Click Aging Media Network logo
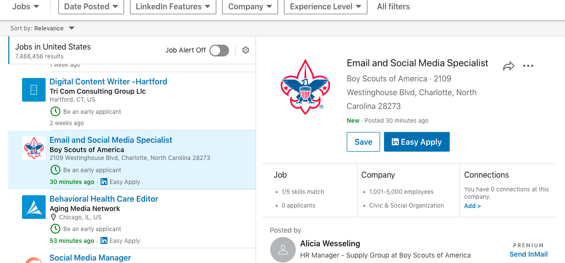Viewport: 565px width, 263px height. pos(33,207)
